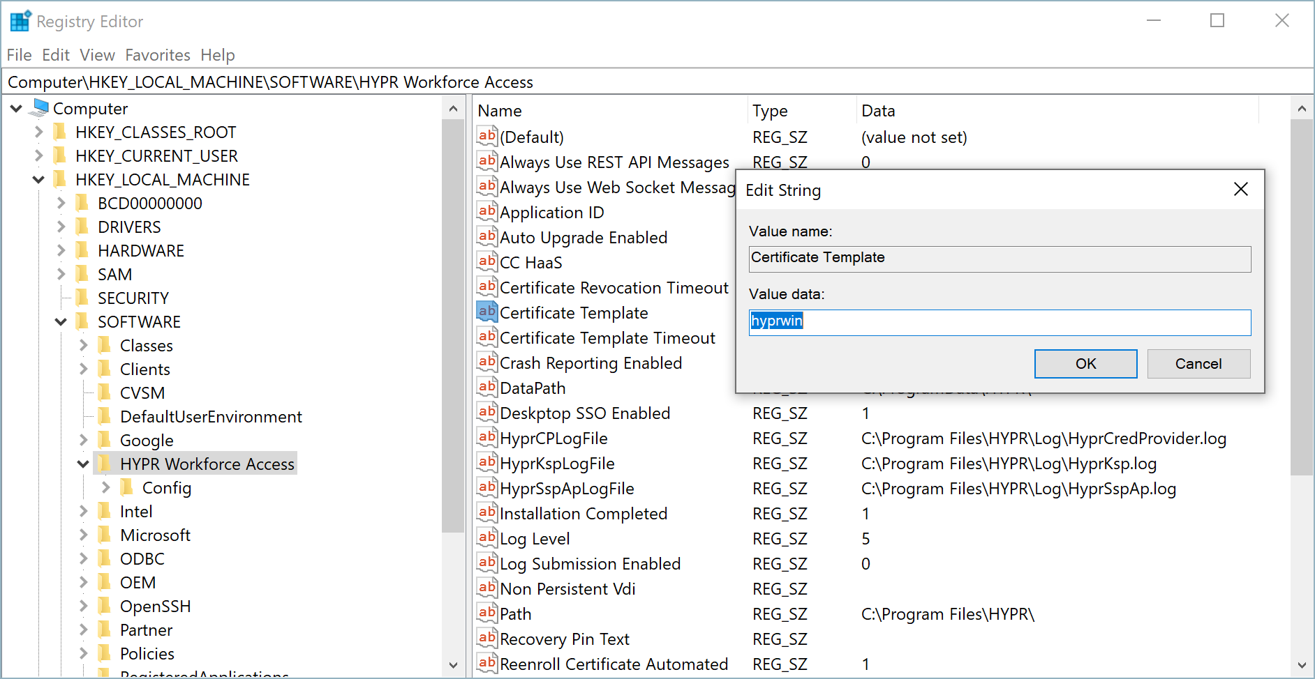The height and width of the screenshot is (679, 1315).
Task: Click the ab icon beside HyprCPLogFile
Action: click(486, 438)
